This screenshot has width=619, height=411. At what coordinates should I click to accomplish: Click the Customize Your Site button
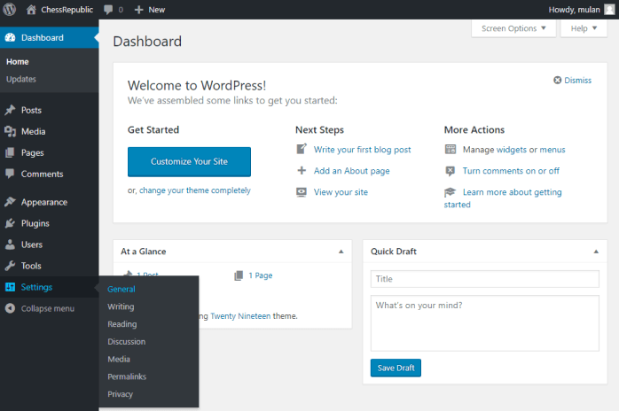pos(189,162)
